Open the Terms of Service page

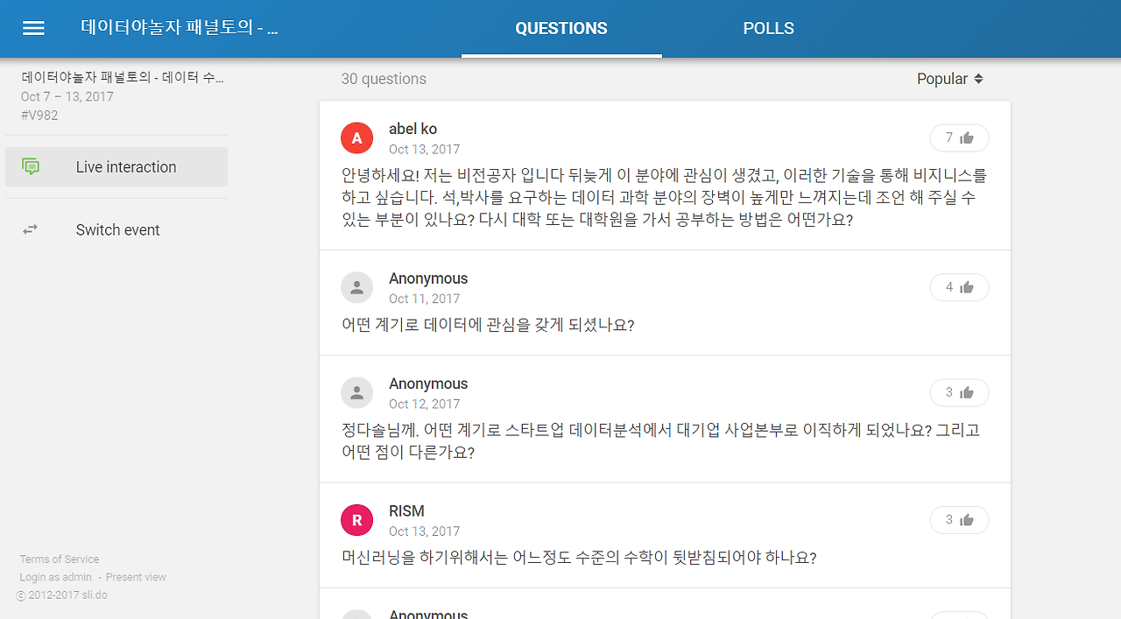pos(59,559)
